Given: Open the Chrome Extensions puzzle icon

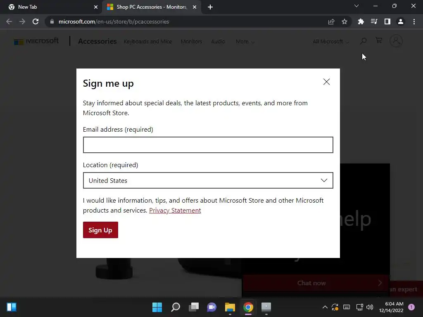Looking at the screenshot, I should [x=361, y=21].
